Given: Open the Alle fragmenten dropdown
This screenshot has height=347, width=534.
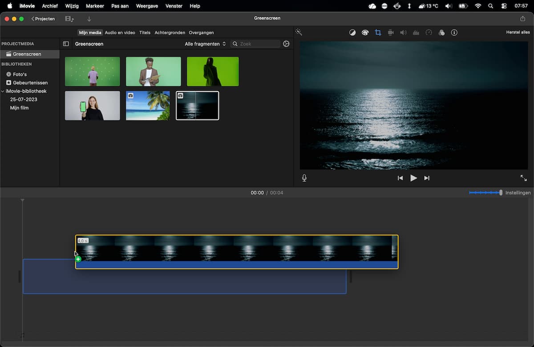Looking at the screenshot, I should (x=205, y=44).
